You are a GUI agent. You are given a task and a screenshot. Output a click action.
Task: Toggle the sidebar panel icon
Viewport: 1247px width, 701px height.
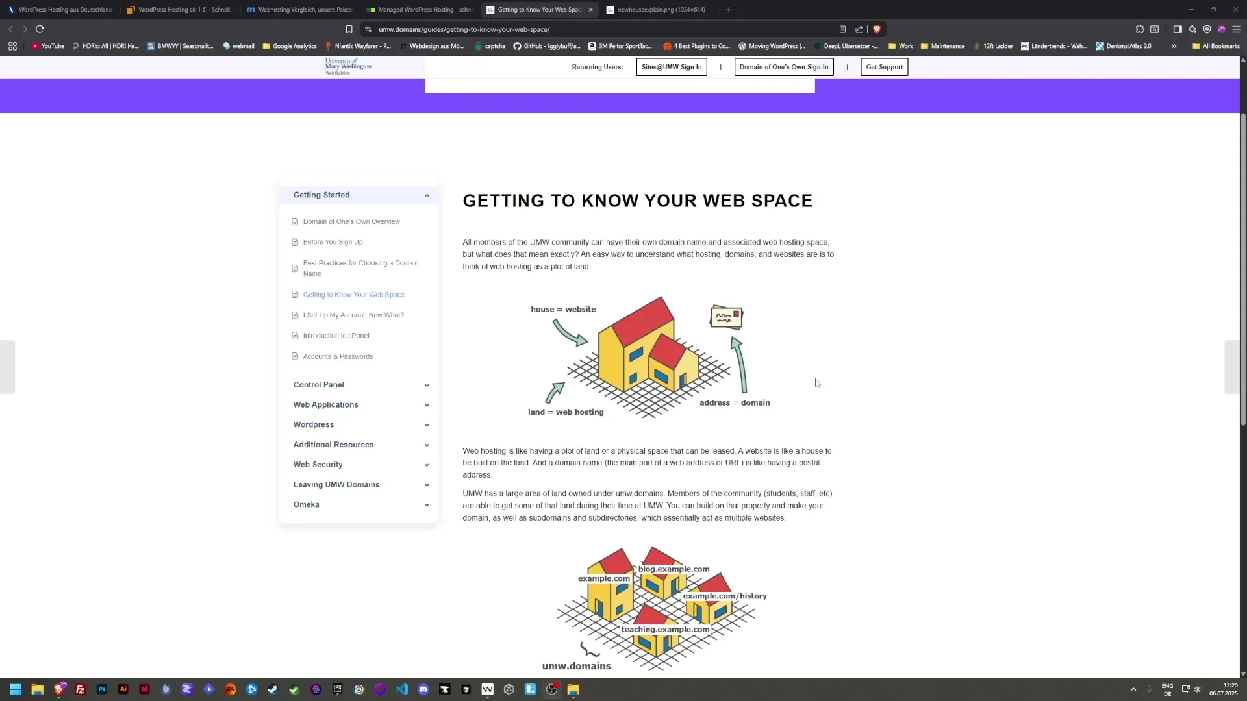tap(1178, 29)
